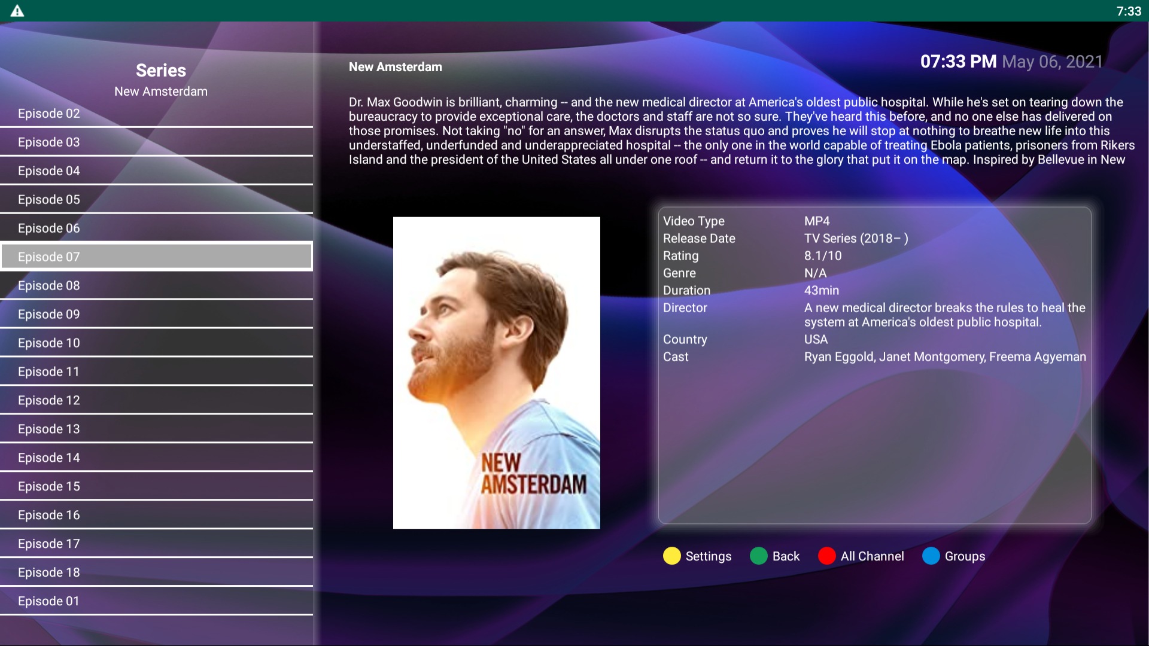Open Episode 06 entry
The width and height of the screenshot is (1149, 646).
(156, 228)
